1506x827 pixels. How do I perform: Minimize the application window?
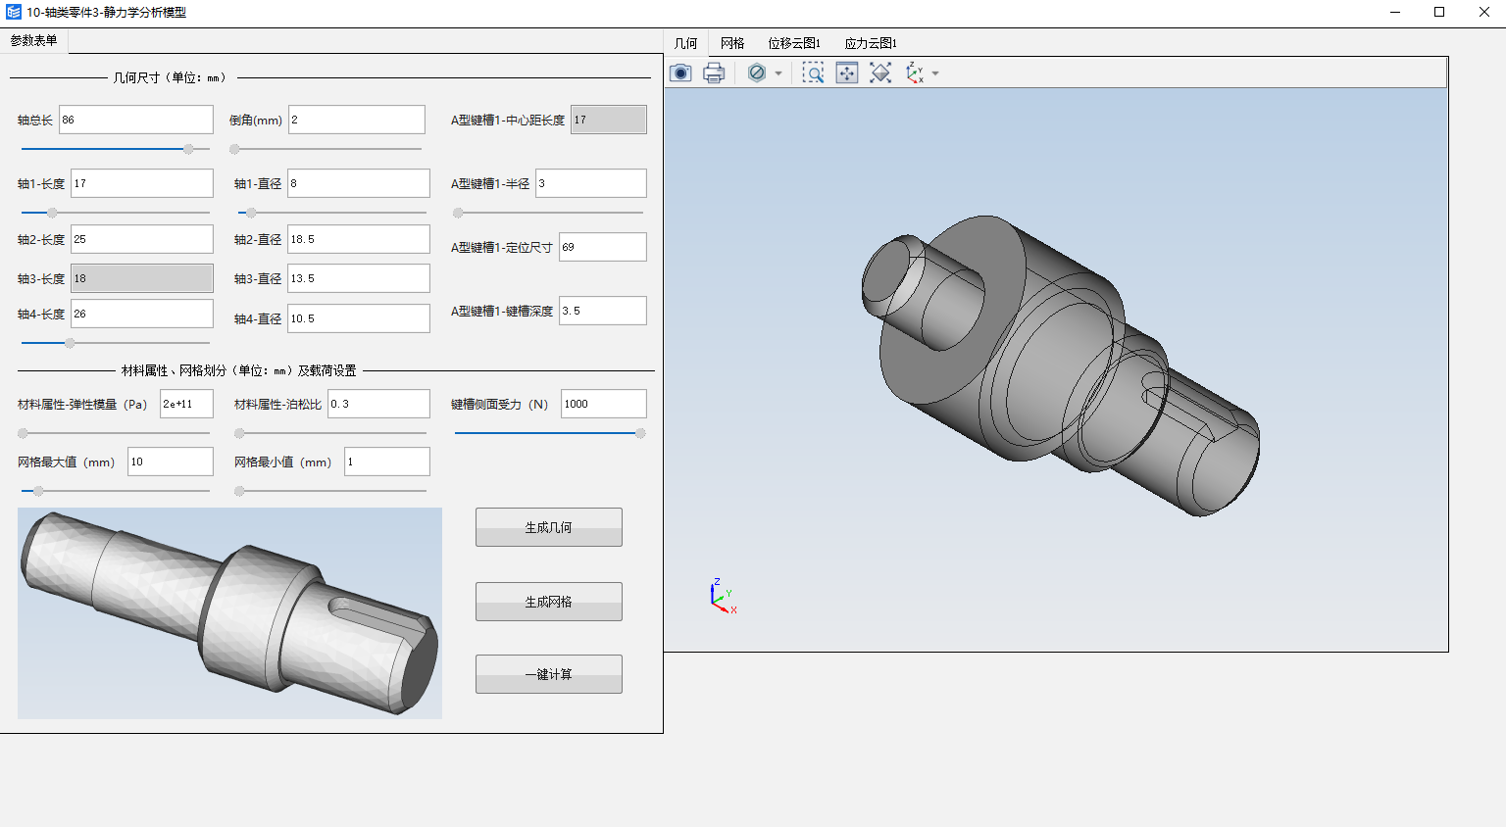pos(1395,13)
